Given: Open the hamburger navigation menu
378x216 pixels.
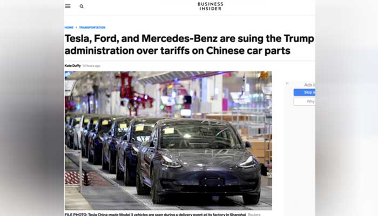Looking at the screenshot, I should (x=67, y=6).
